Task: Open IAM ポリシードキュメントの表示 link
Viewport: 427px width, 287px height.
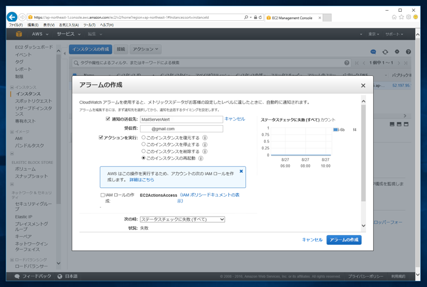Action: (x=210, y=198)
